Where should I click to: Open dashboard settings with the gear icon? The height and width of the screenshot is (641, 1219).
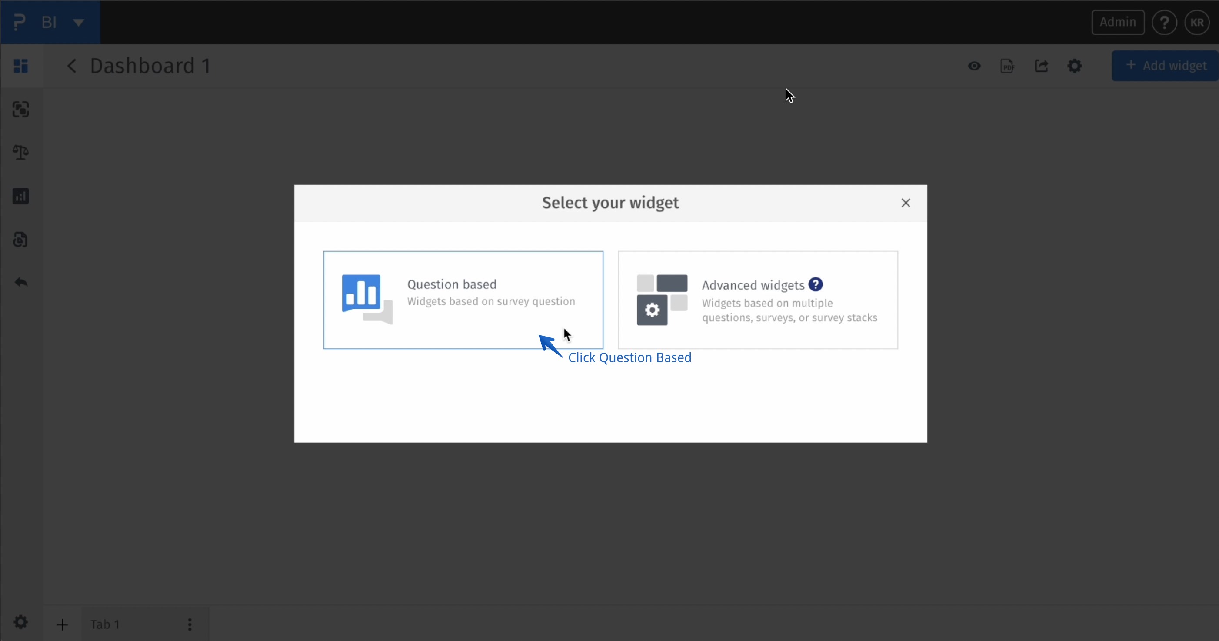tap(1075, 66)
